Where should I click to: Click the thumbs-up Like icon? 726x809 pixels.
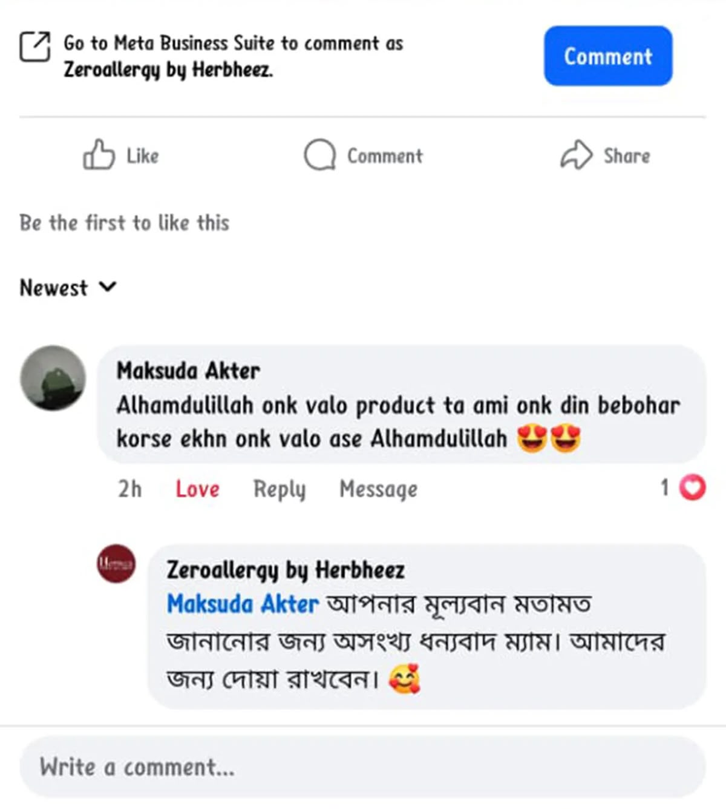99,154
